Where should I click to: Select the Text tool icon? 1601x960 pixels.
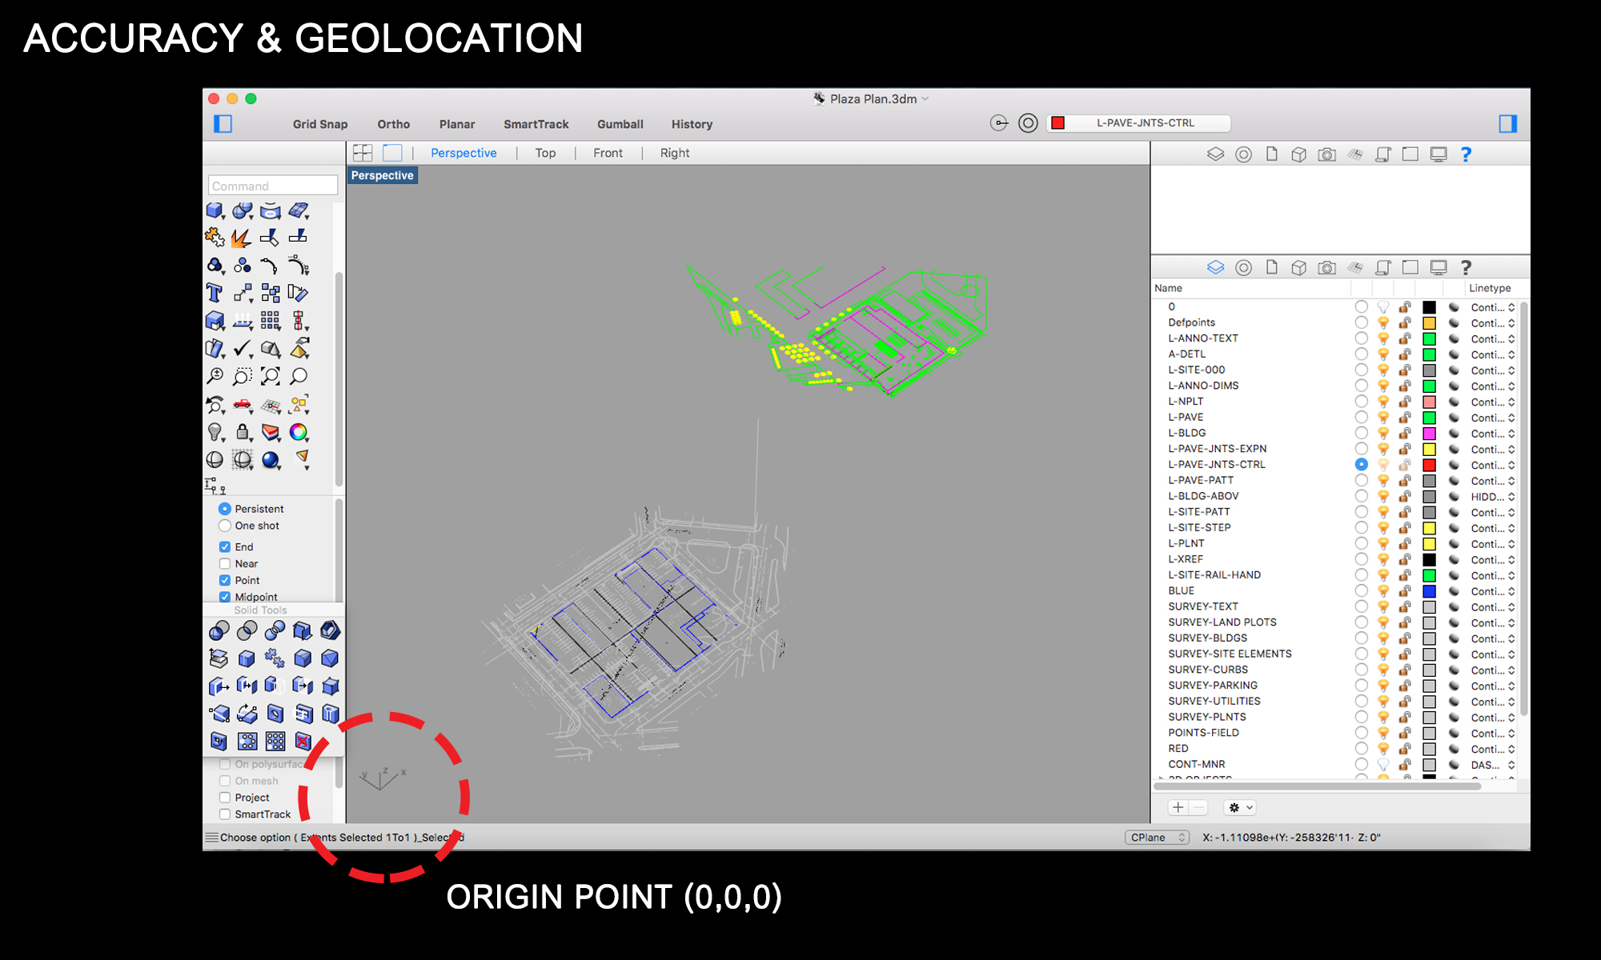214,293
